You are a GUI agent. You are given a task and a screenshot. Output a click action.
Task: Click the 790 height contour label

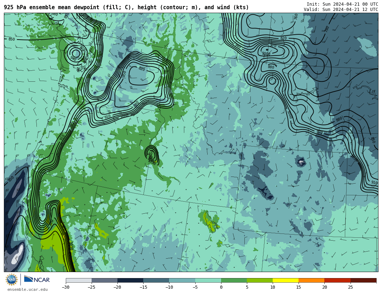[327, 29]
